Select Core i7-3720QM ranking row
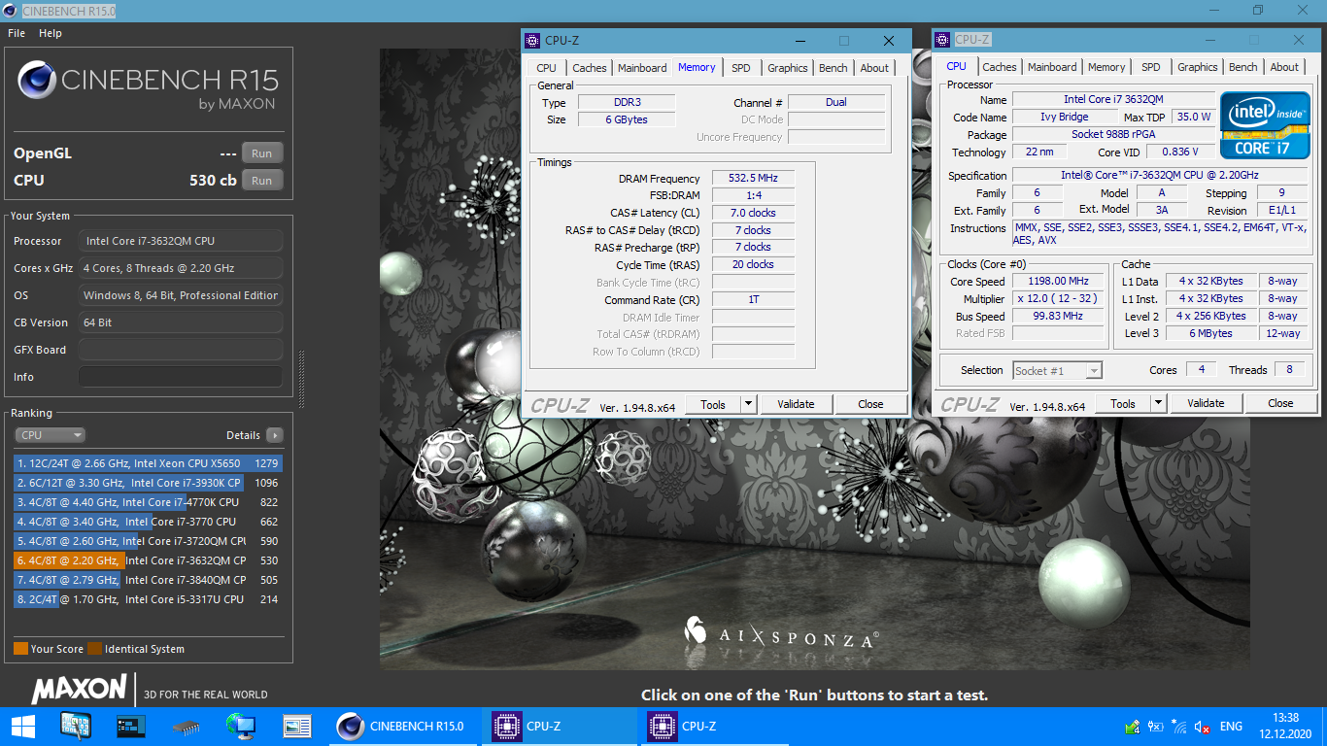 point(148,541)
